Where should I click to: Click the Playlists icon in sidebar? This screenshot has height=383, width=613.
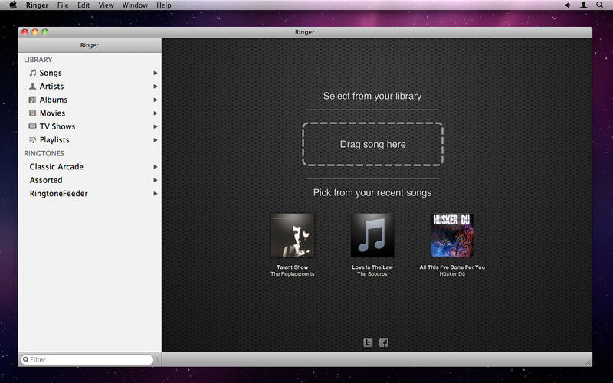tap(32, 139)
